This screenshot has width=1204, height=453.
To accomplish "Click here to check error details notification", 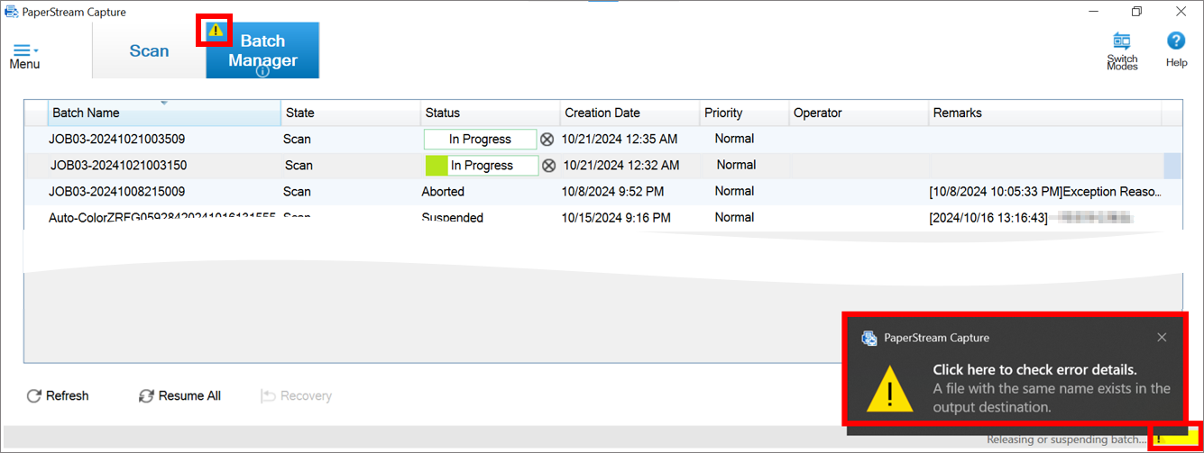I will pos(1034,369).
